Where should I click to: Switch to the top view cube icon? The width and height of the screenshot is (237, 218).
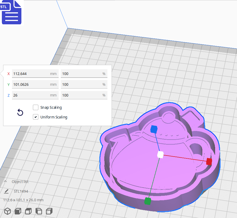(28, 211)
